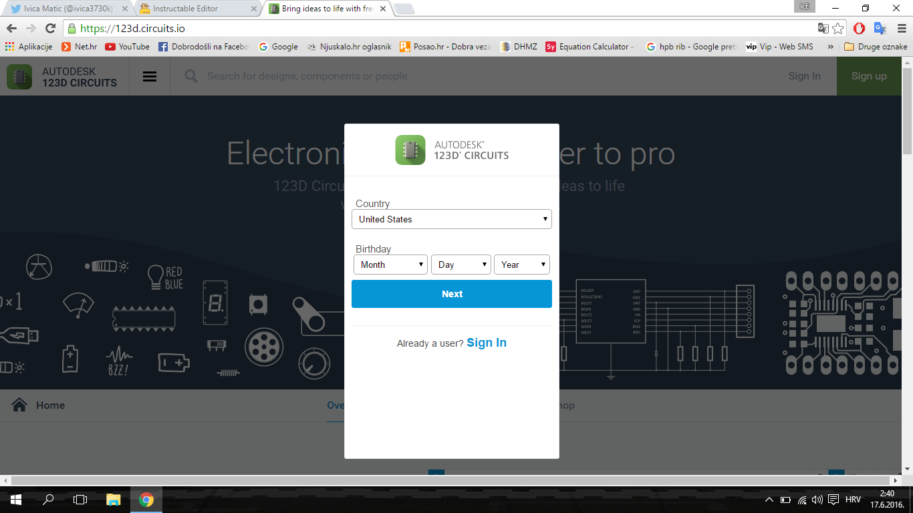This screenshot has height=513, width=913.
Task: Expand the Month dropdown under Birthday
Action: (x=390, y=265)
